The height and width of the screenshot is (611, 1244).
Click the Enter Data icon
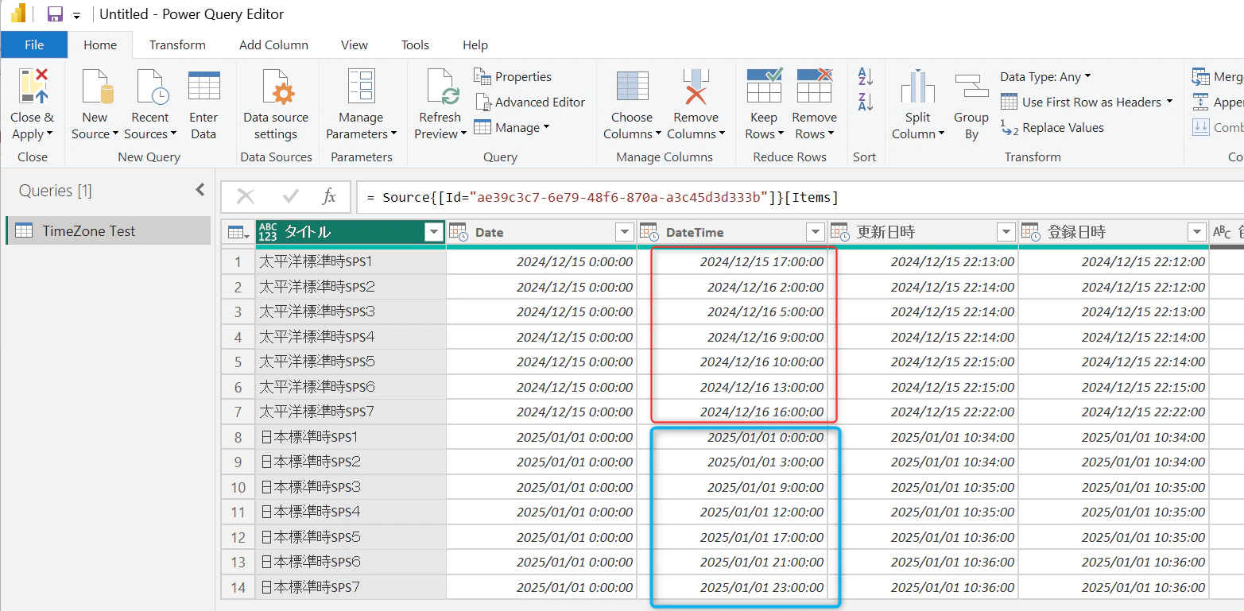[204, 86]
